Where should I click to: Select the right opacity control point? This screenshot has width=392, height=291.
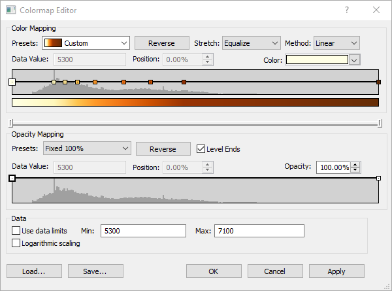tap(379, 178)
